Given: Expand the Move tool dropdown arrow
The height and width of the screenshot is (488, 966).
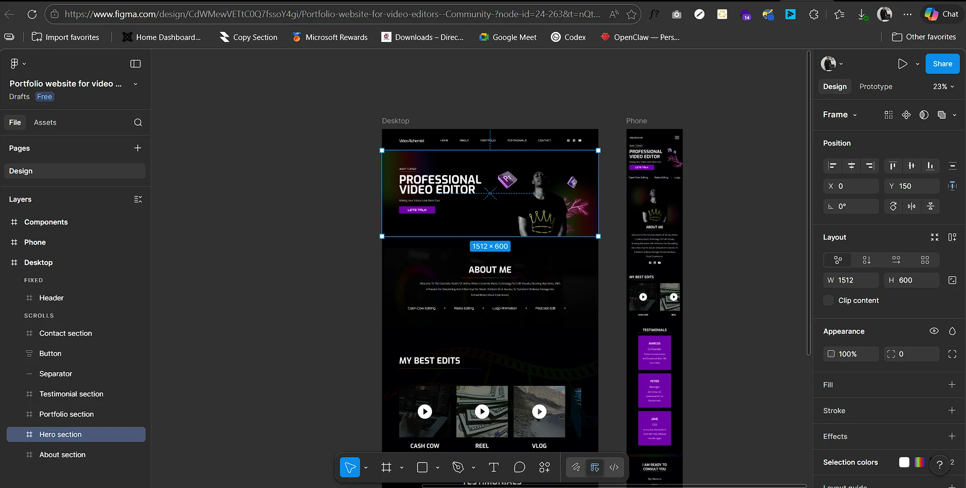Looking at the screenshot, I should 367,467.
